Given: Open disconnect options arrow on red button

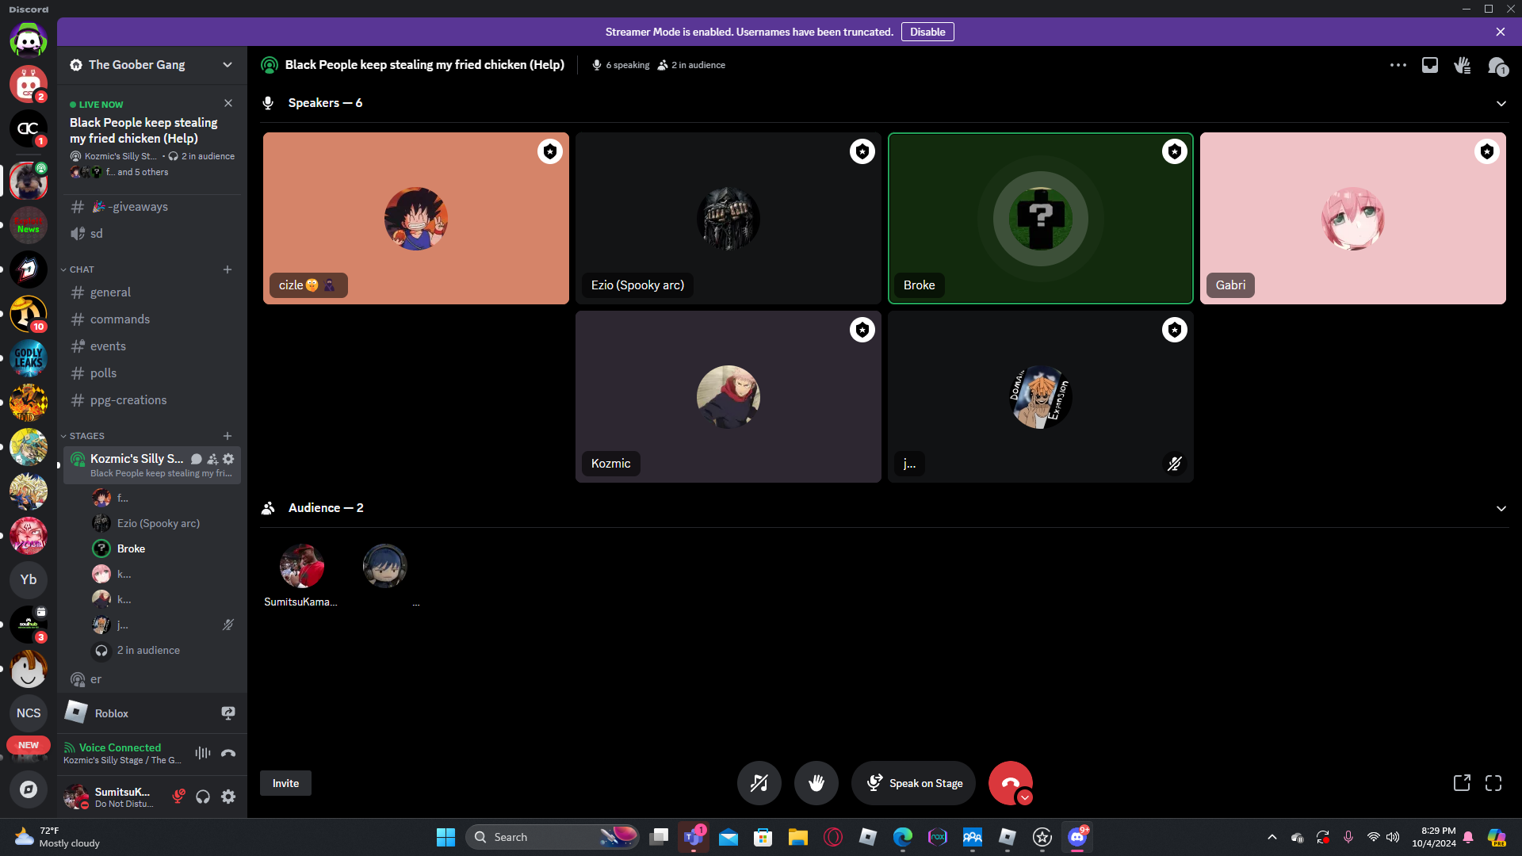Looking at the screenshot, I should (x=1025, y=798).
